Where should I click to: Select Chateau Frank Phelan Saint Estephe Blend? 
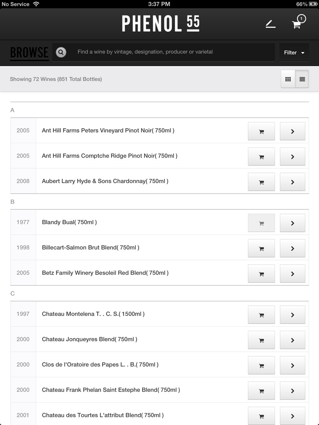click(x=111, y=390)
